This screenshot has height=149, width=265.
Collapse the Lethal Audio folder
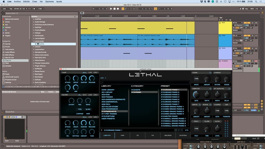tap(34, 41)
